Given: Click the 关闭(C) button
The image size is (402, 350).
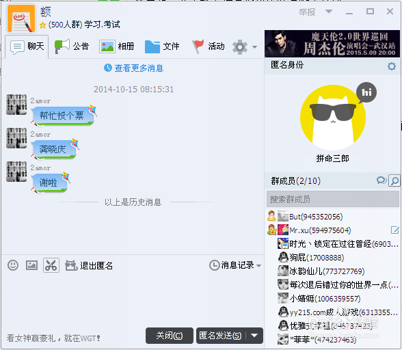Looking at the screenshot, I should click(x=170, y=336).
